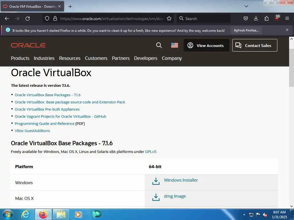Click the download icon beside dmg Image
The height and width of the screenshot is (220, 294).
(x=156, y=197)
